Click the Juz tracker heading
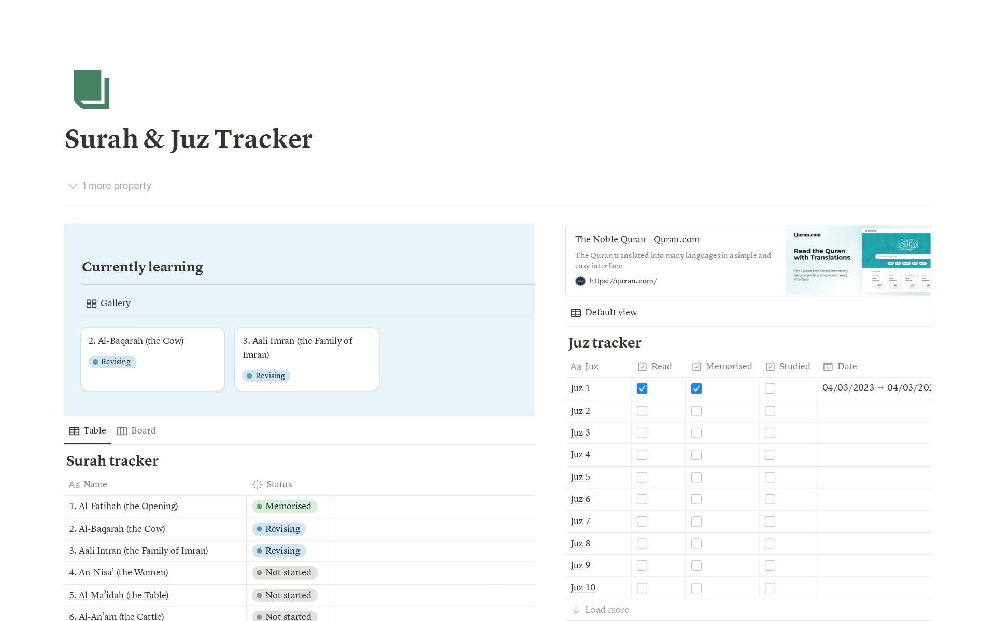 [605, 343]
